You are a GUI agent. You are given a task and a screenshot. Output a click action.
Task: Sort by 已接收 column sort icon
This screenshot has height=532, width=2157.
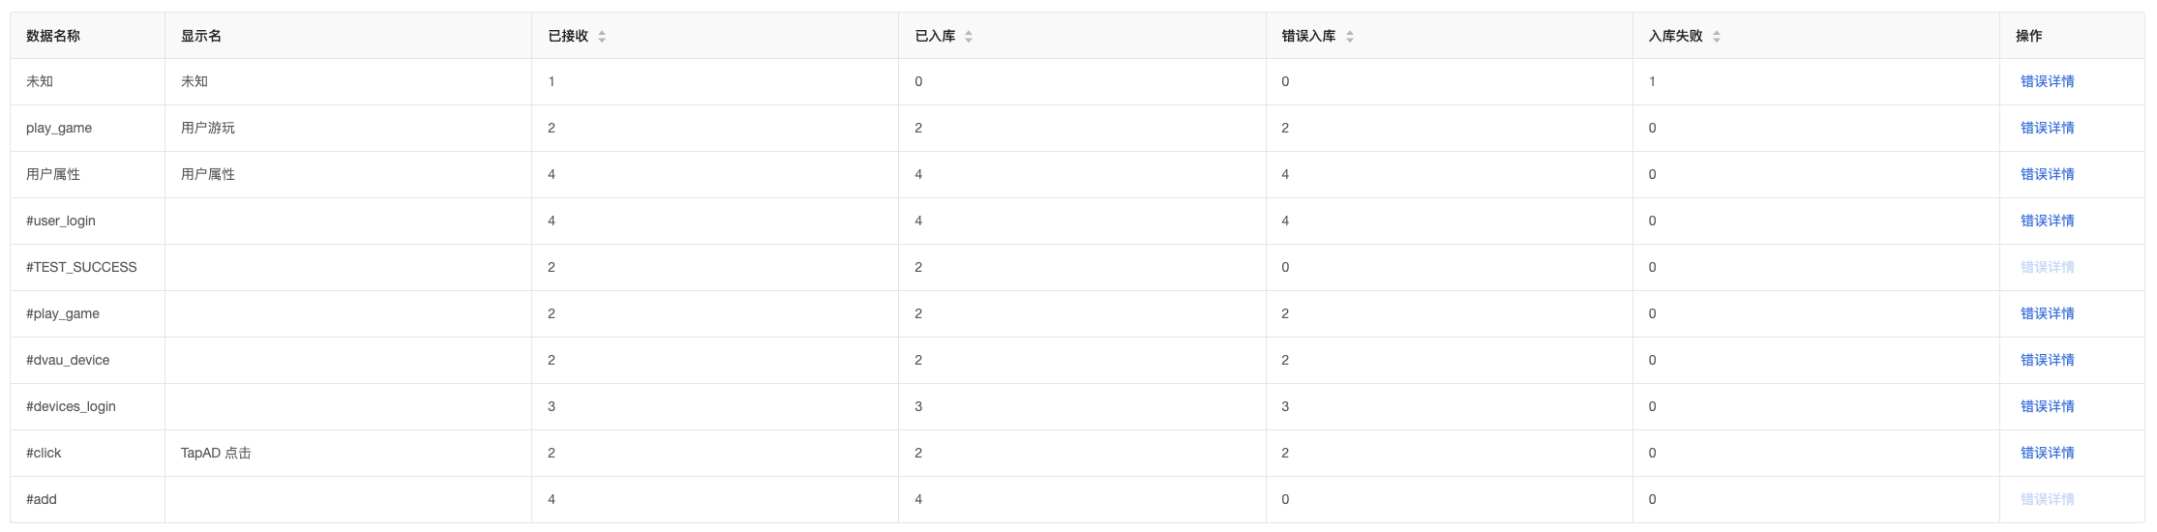pos(602,36)
